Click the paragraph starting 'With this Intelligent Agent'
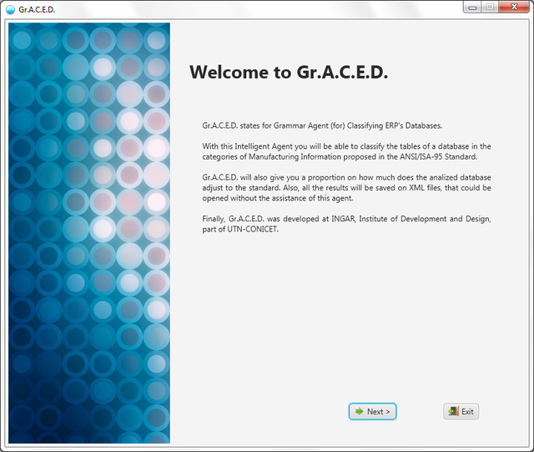 point(346,151)
